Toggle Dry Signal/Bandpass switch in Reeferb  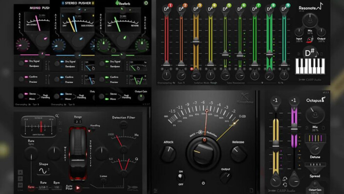coord(102,64)
